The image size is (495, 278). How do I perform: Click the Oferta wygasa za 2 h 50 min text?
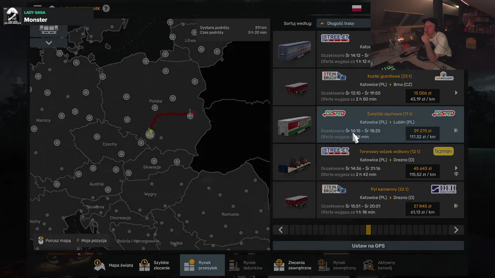pyautogui.click(x=348, y=99)
